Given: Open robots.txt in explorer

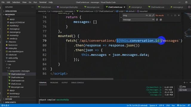Looking at the screenshot, I should point(13,55).
